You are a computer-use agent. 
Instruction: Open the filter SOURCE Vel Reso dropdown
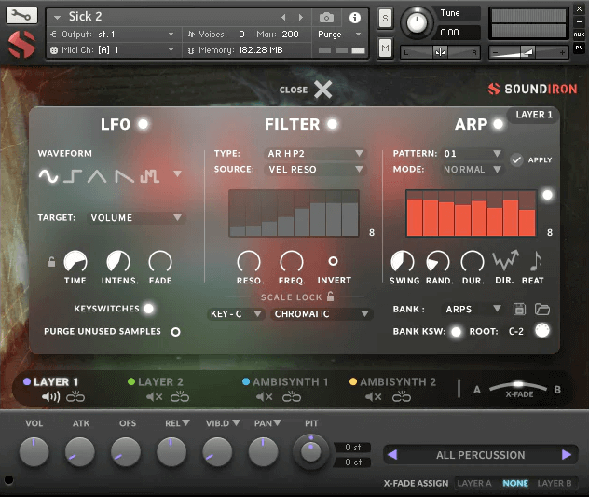(316, 169)
